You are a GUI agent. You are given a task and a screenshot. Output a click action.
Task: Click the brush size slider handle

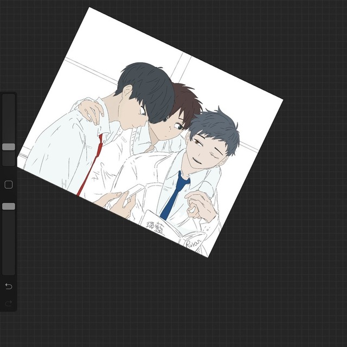pos(9,146)
